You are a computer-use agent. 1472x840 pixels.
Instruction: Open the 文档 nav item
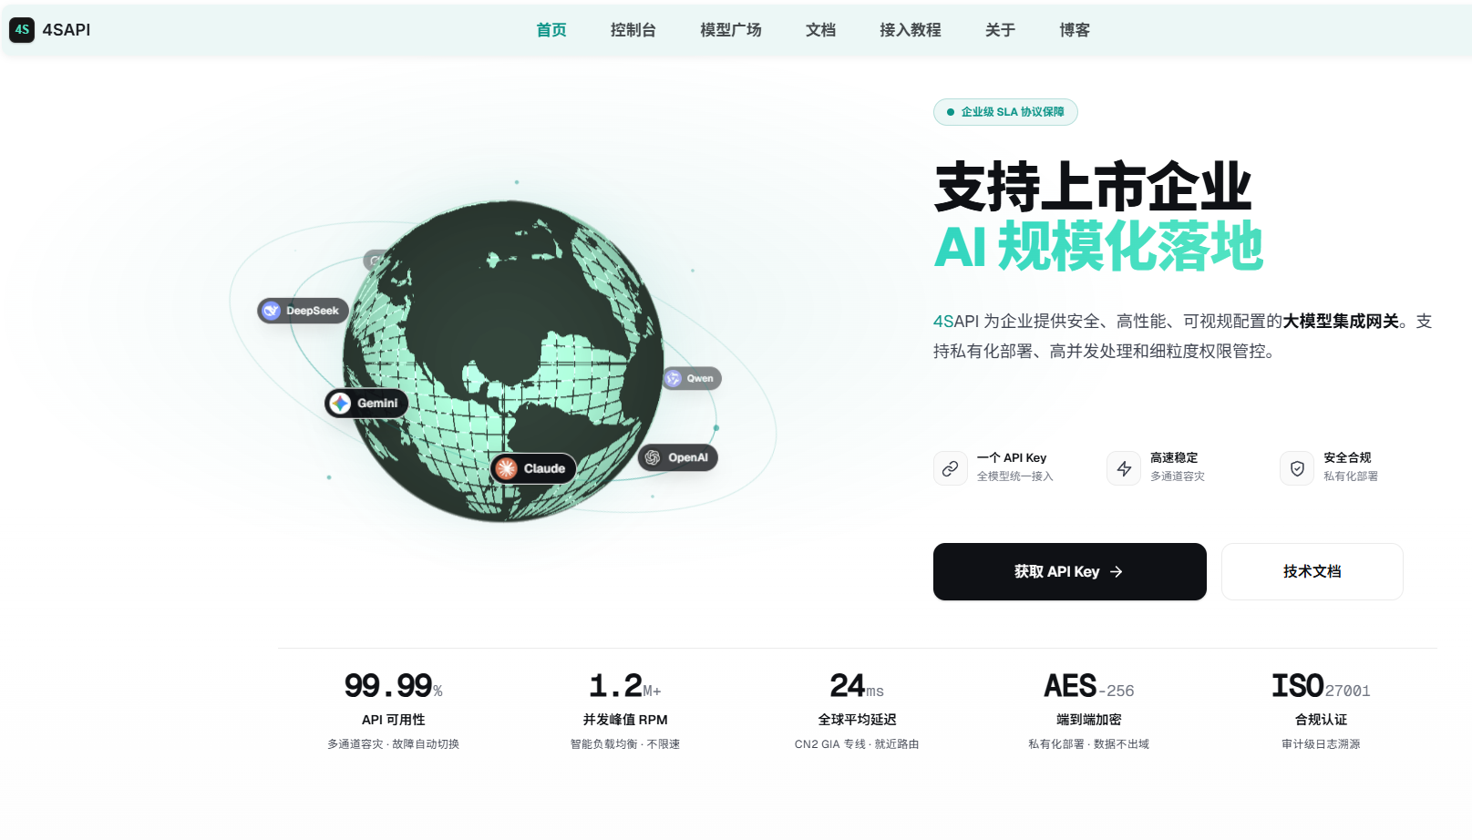(x=820, y=30)
